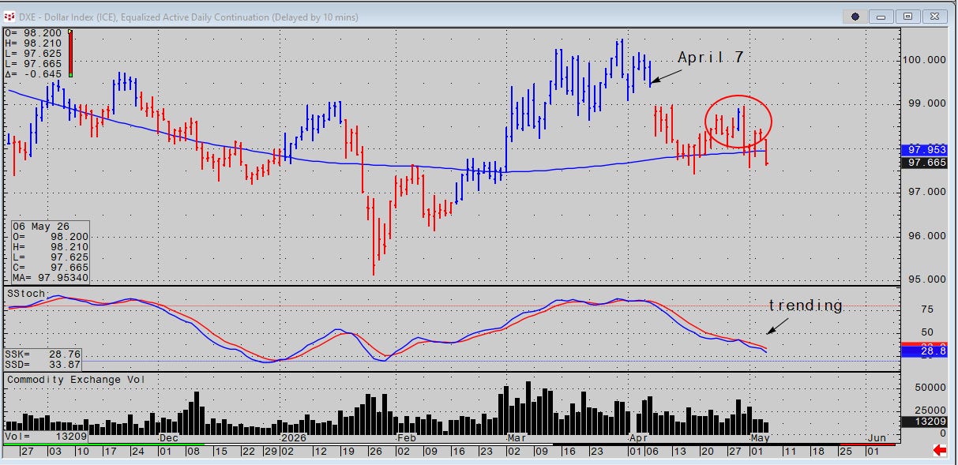Viewport: 958px width, 465px height.
Task: Click the yellow marker atop the vertical bar
Action: 70,32
